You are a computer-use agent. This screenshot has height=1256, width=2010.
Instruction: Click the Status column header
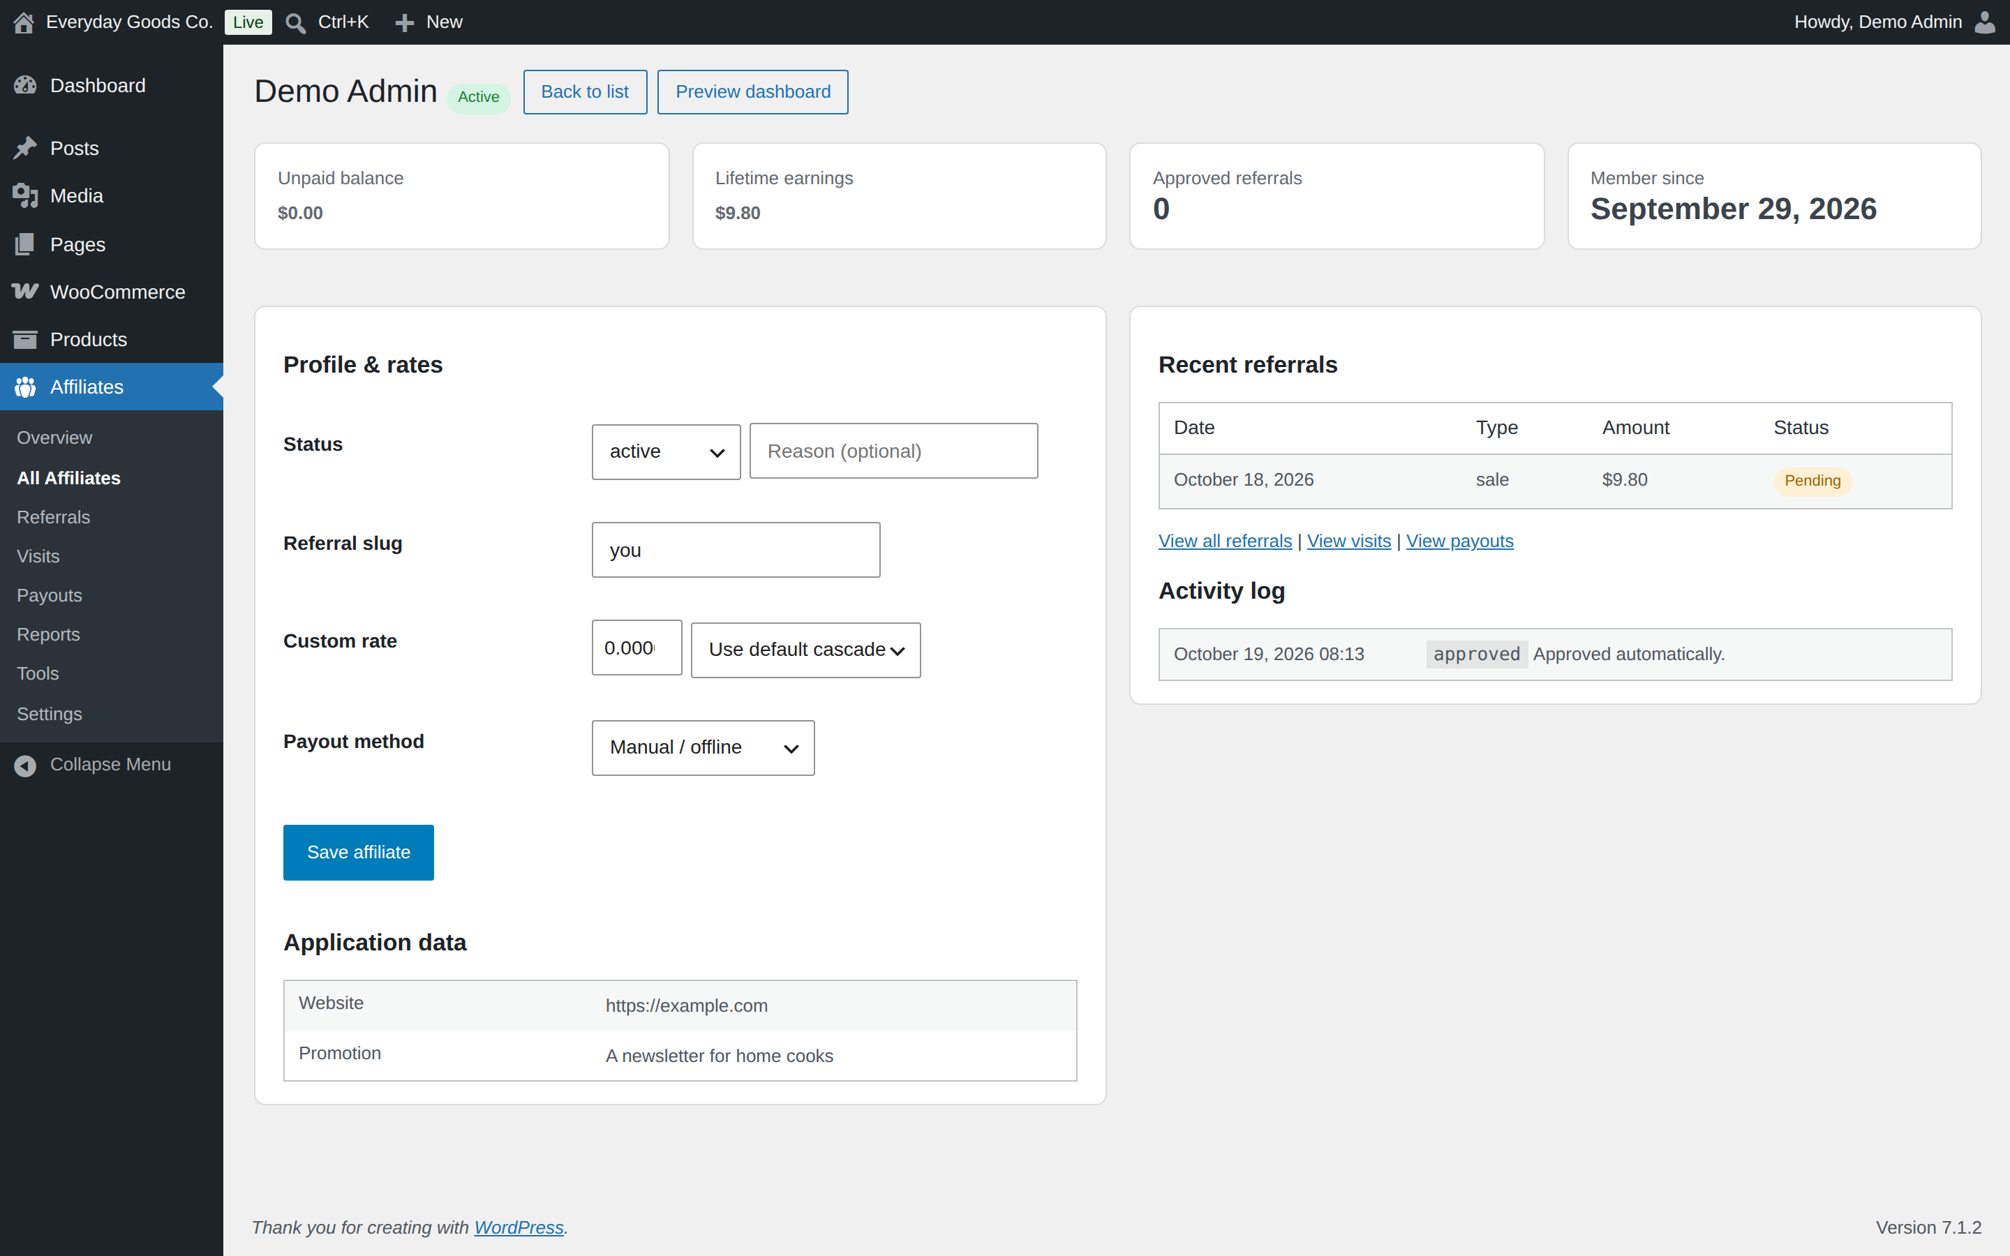tap(1801, 428)
